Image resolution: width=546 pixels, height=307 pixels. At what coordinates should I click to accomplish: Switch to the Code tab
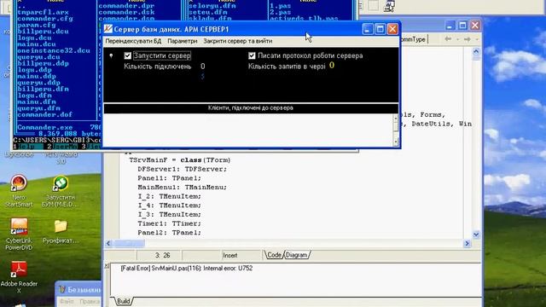coord(274,255)
